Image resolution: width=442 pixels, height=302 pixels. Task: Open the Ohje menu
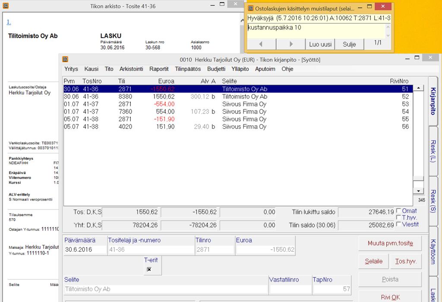click(287, 69)
